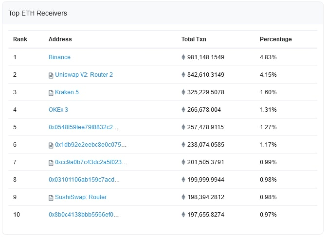Open the SushiSwap: Router link
This screenshot has height=238, width=326.
pos(81,197)
